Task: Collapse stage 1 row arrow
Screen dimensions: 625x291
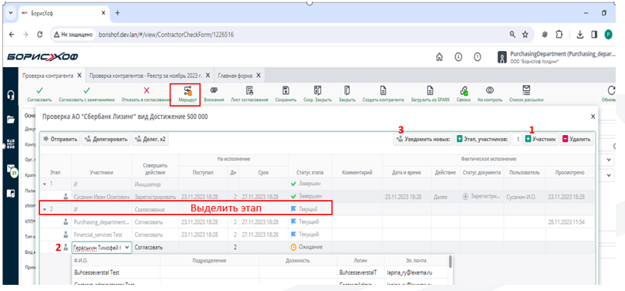Action: pos(44,184)
